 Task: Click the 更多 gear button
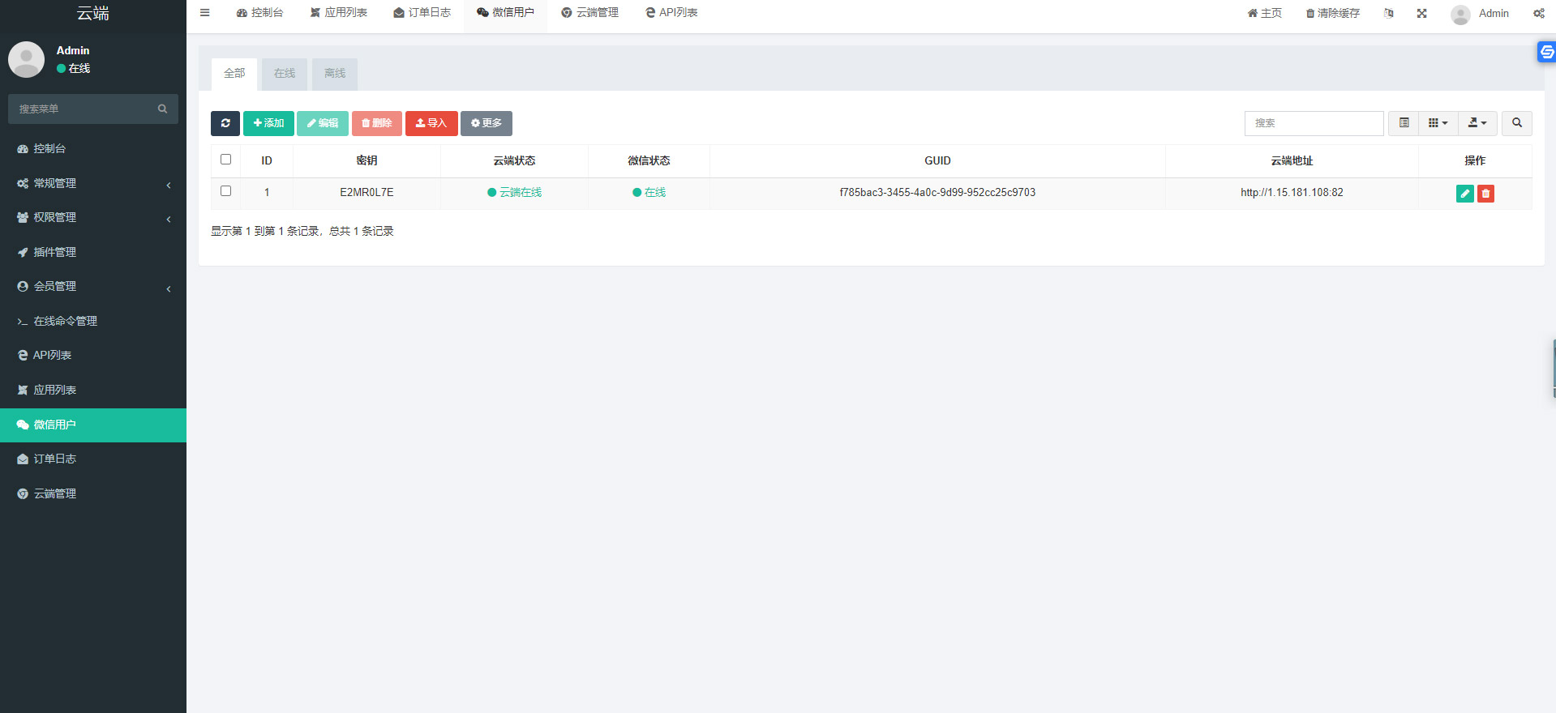click(x=487, y=123)
